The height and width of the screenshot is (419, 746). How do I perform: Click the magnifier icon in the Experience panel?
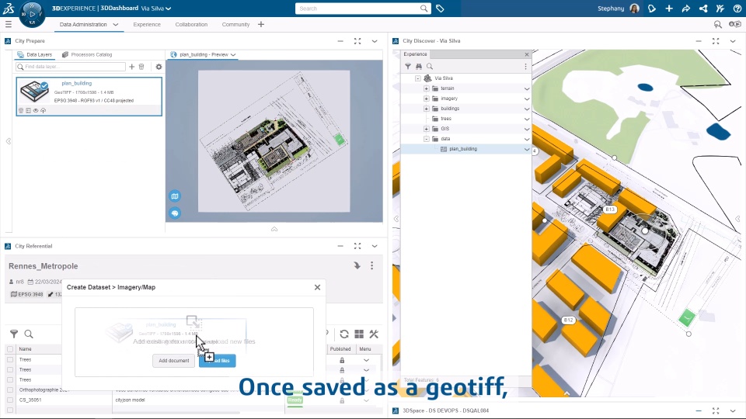point(430,67)
